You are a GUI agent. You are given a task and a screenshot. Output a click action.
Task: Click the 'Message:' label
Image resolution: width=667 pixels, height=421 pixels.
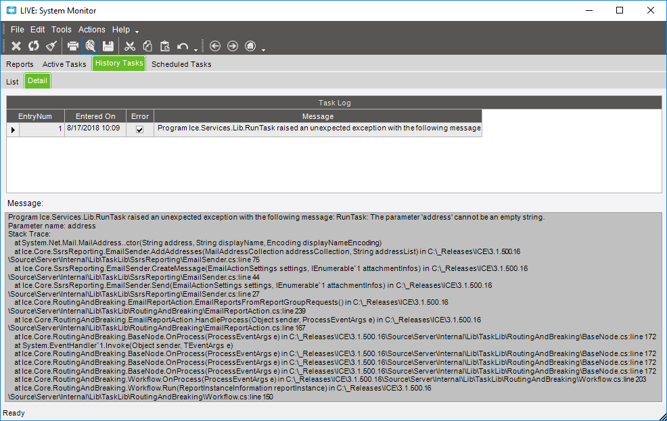tap(25, 203)
